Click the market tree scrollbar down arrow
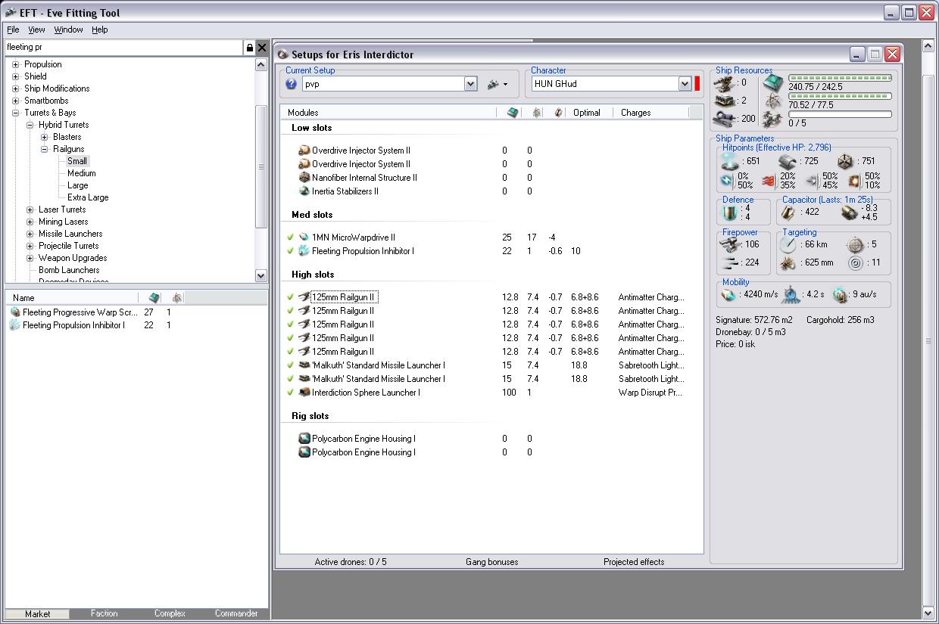This screenshot has height=624, width=939. (261, 276)
